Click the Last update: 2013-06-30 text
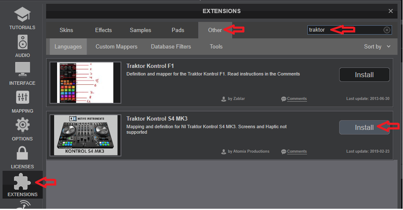403x210 pixels. coord(368,99)
